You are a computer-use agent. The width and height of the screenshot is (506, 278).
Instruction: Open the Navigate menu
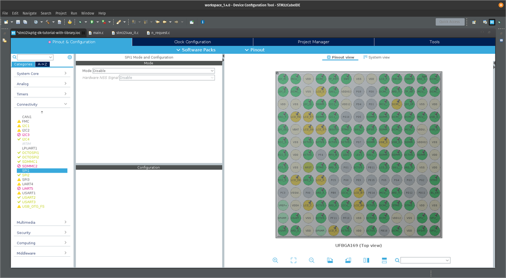(x=29, y=13)
